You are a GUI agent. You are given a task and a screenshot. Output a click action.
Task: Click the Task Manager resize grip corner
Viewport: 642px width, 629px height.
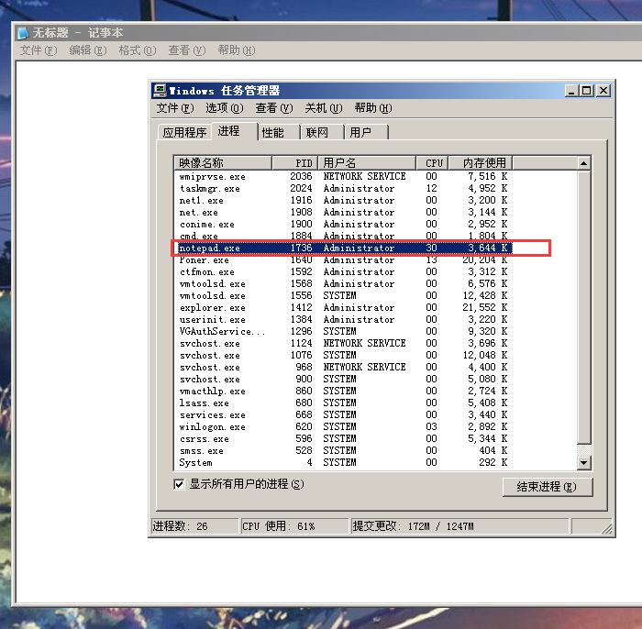coord(607,529)
